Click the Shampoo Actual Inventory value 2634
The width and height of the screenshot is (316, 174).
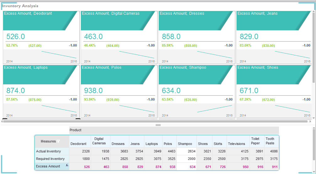tap(186, 152)
